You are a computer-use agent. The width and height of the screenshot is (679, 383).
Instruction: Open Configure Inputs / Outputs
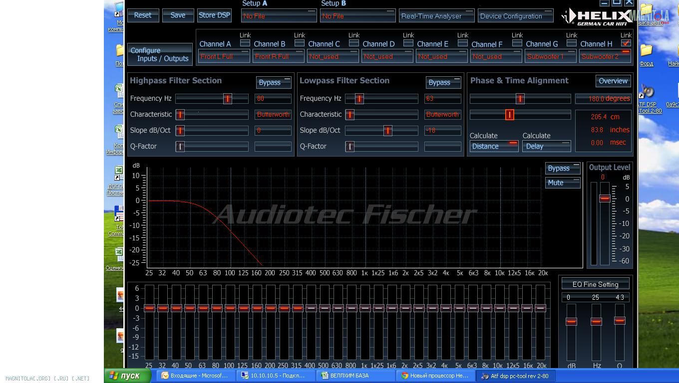(x=160, y=54)
